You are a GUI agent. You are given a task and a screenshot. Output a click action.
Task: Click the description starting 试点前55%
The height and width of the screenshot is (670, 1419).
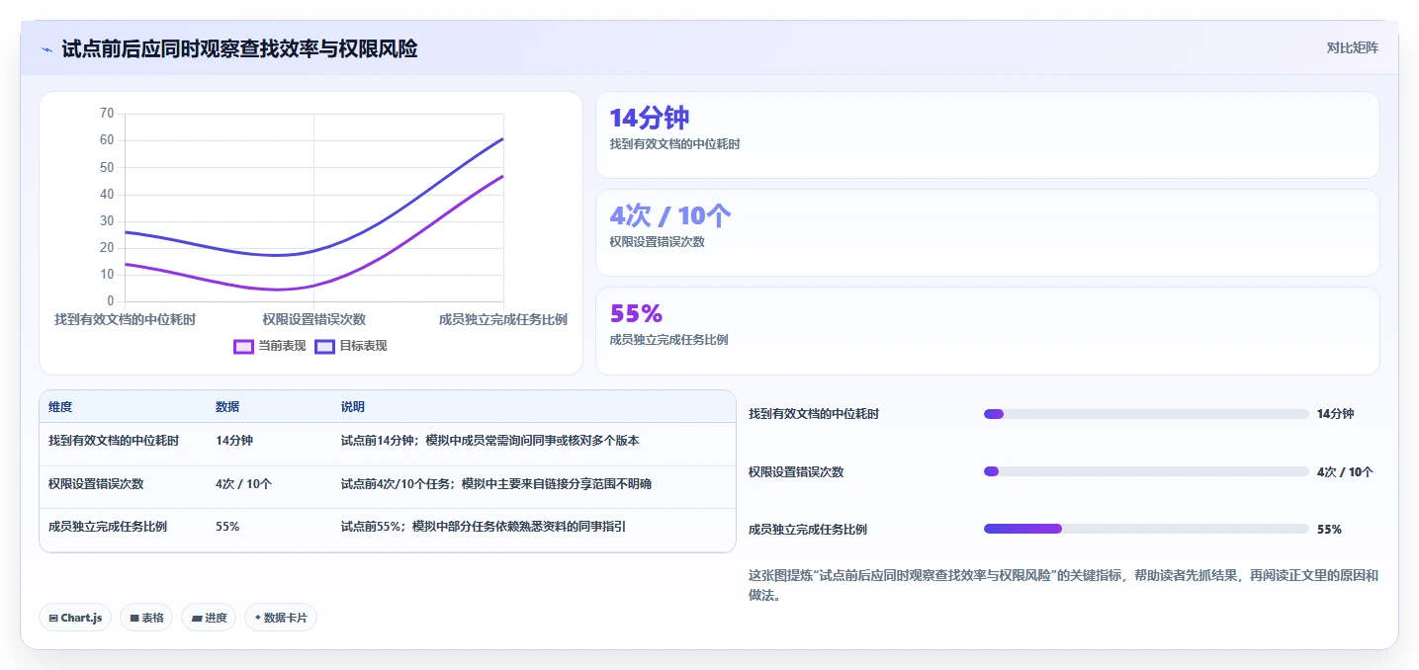coord(484,527)
